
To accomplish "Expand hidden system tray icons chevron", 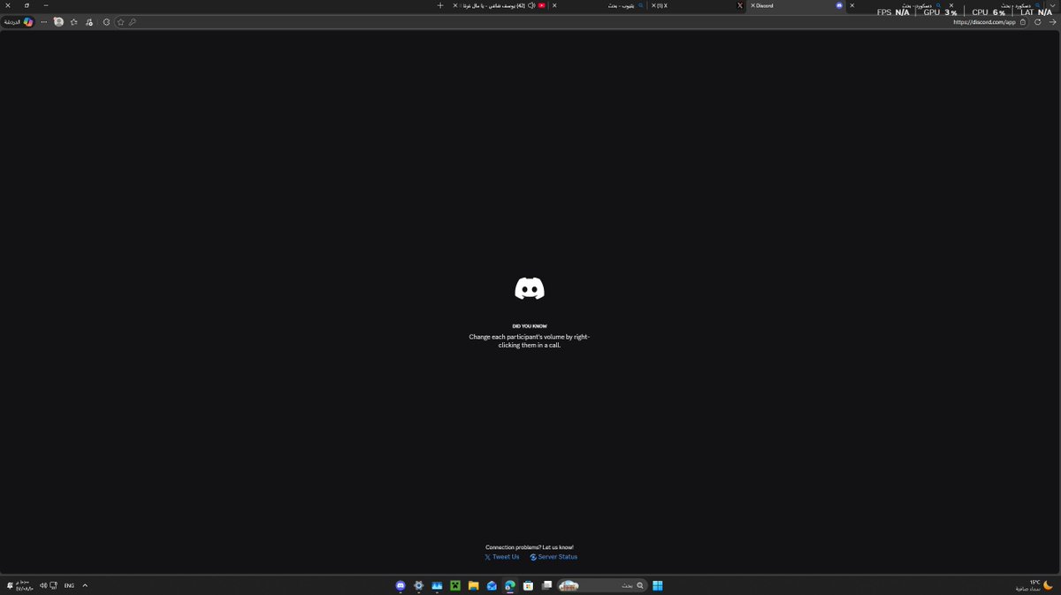I will point(85,585).
